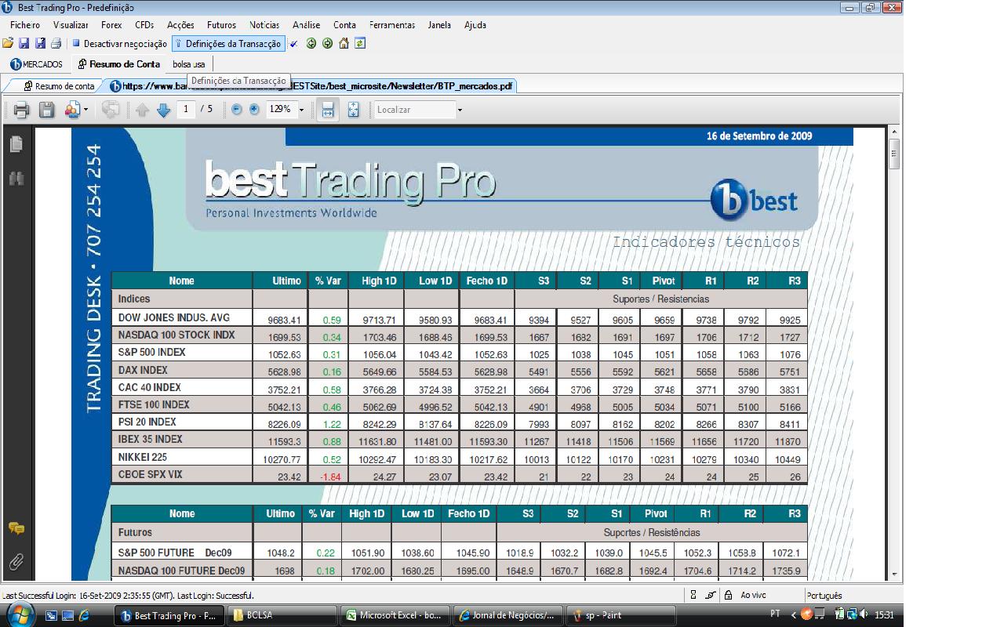
Task: Click the first save disk icon in main toolbar
Action: click(24, 44)
